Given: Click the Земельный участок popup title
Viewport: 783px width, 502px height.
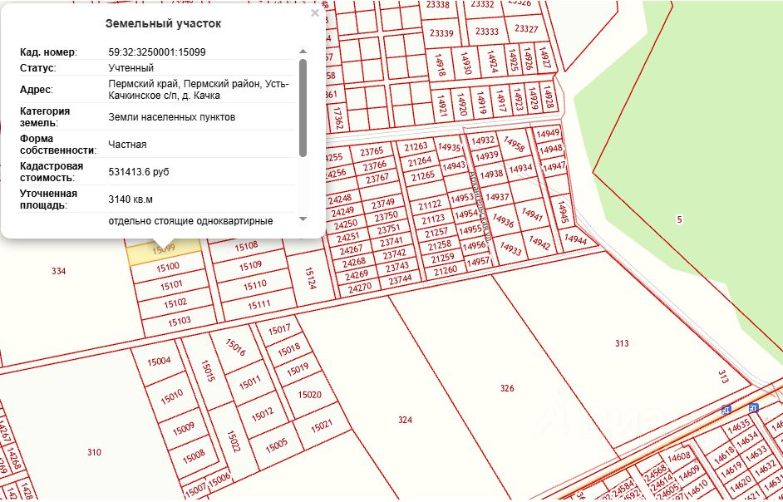Looking at the screenshot, I should [x=163, y=23].
